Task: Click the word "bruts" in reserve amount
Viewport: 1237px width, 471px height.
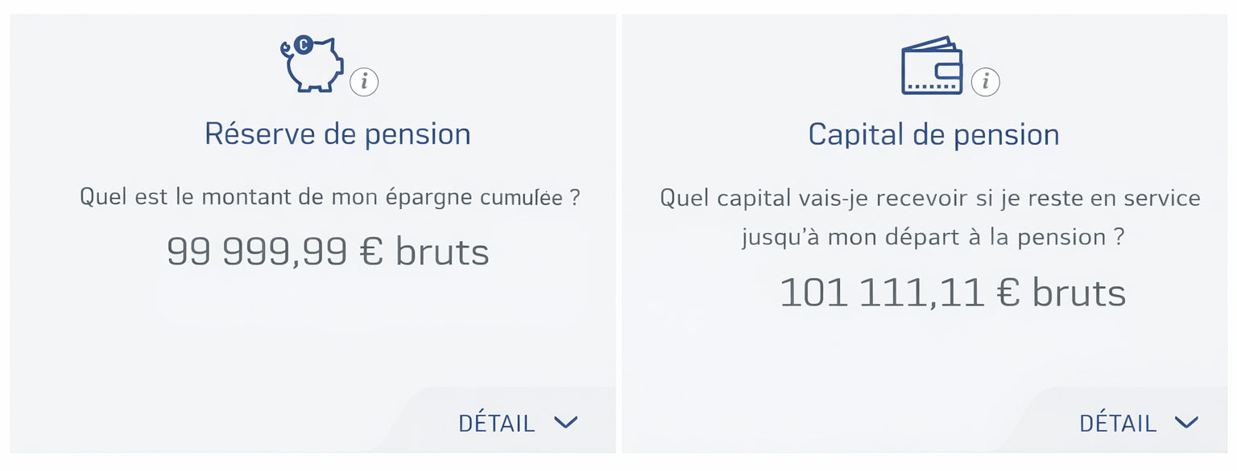Action: 442,252
